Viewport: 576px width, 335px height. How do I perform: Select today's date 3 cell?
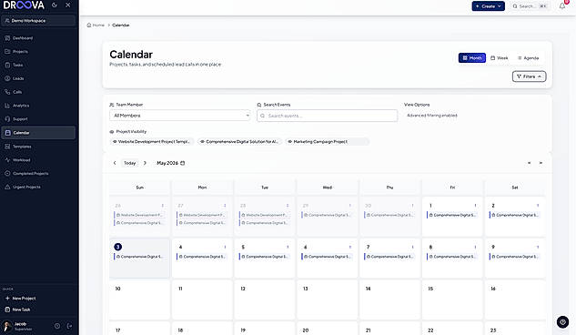click(139, 258)
